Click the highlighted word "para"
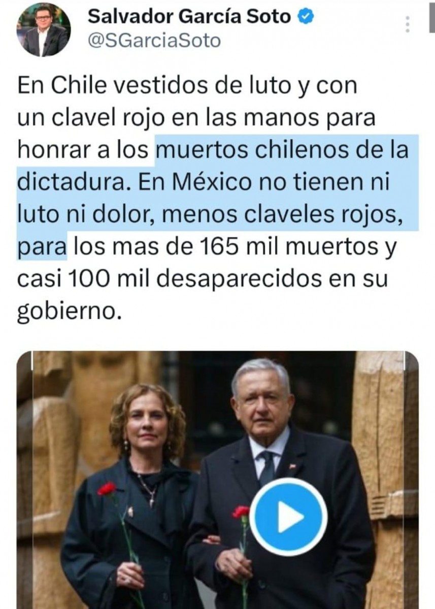Image resolution: width=435 pixels, height=609 pixels. tap(42, 248)
